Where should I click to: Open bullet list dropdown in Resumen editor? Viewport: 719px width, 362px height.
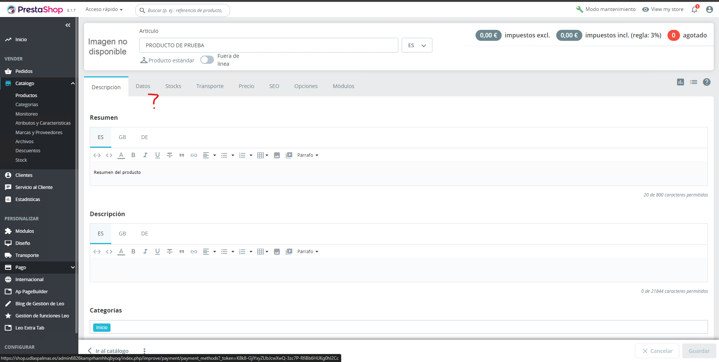point(228,155)
